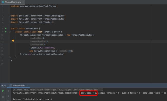Close the ThreadDemo run tab
167x101 pixels.
[x=27, y=85]
